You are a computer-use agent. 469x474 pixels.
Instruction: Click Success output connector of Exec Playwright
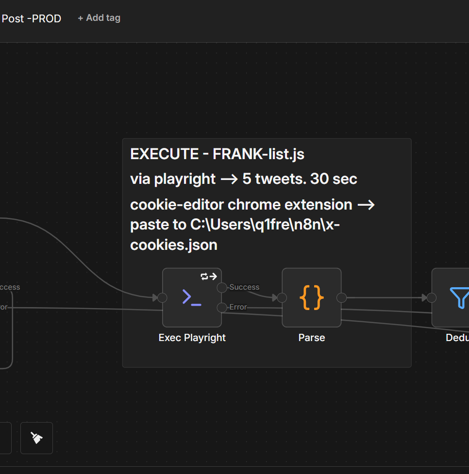pos(222,288)
